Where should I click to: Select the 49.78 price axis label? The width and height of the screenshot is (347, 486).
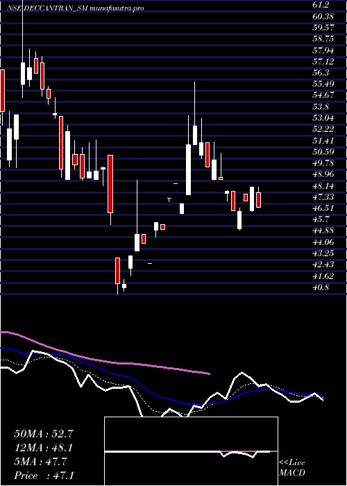323,163
